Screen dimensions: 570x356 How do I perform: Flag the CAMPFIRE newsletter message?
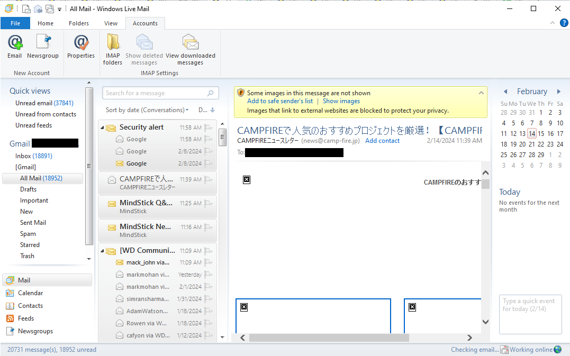point(209,179)
